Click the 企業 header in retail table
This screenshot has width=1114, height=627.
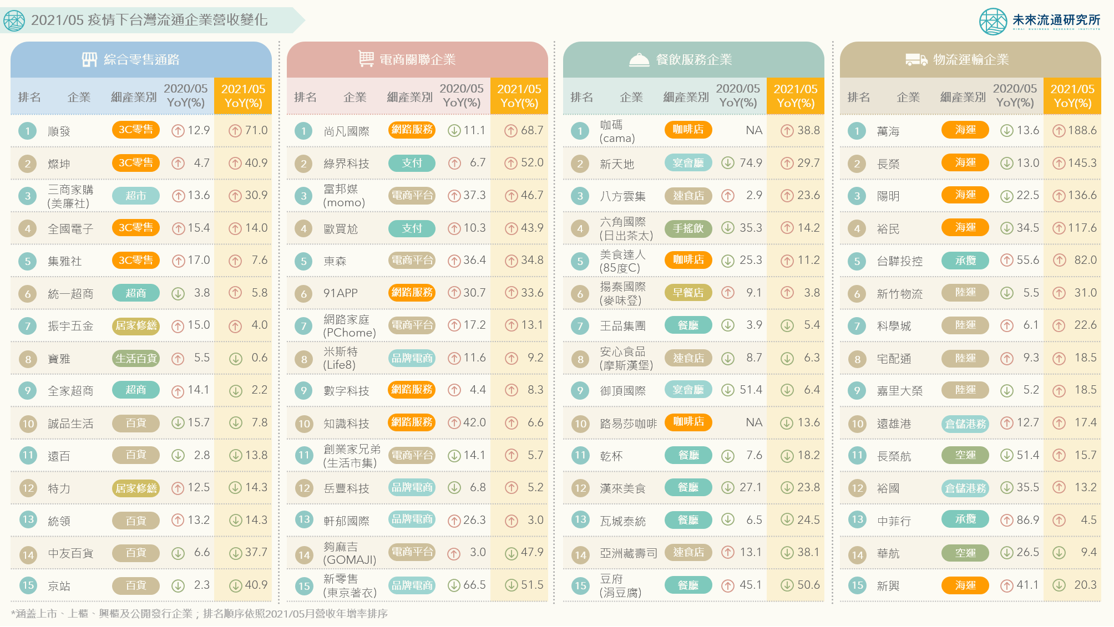click(x=79, y=97)
